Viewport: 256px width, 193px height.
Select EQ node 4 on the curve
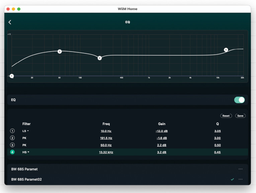(226, 50)
